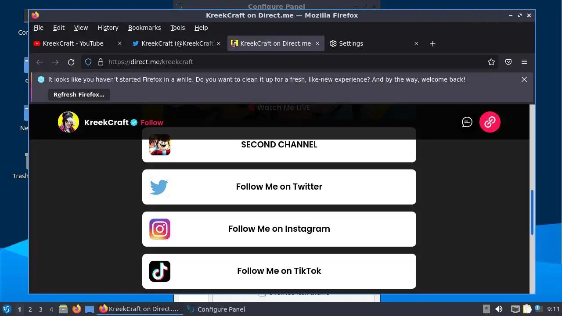
Task: Dismiss the Firefox refresh notification bar
Action: pos(524,79)
